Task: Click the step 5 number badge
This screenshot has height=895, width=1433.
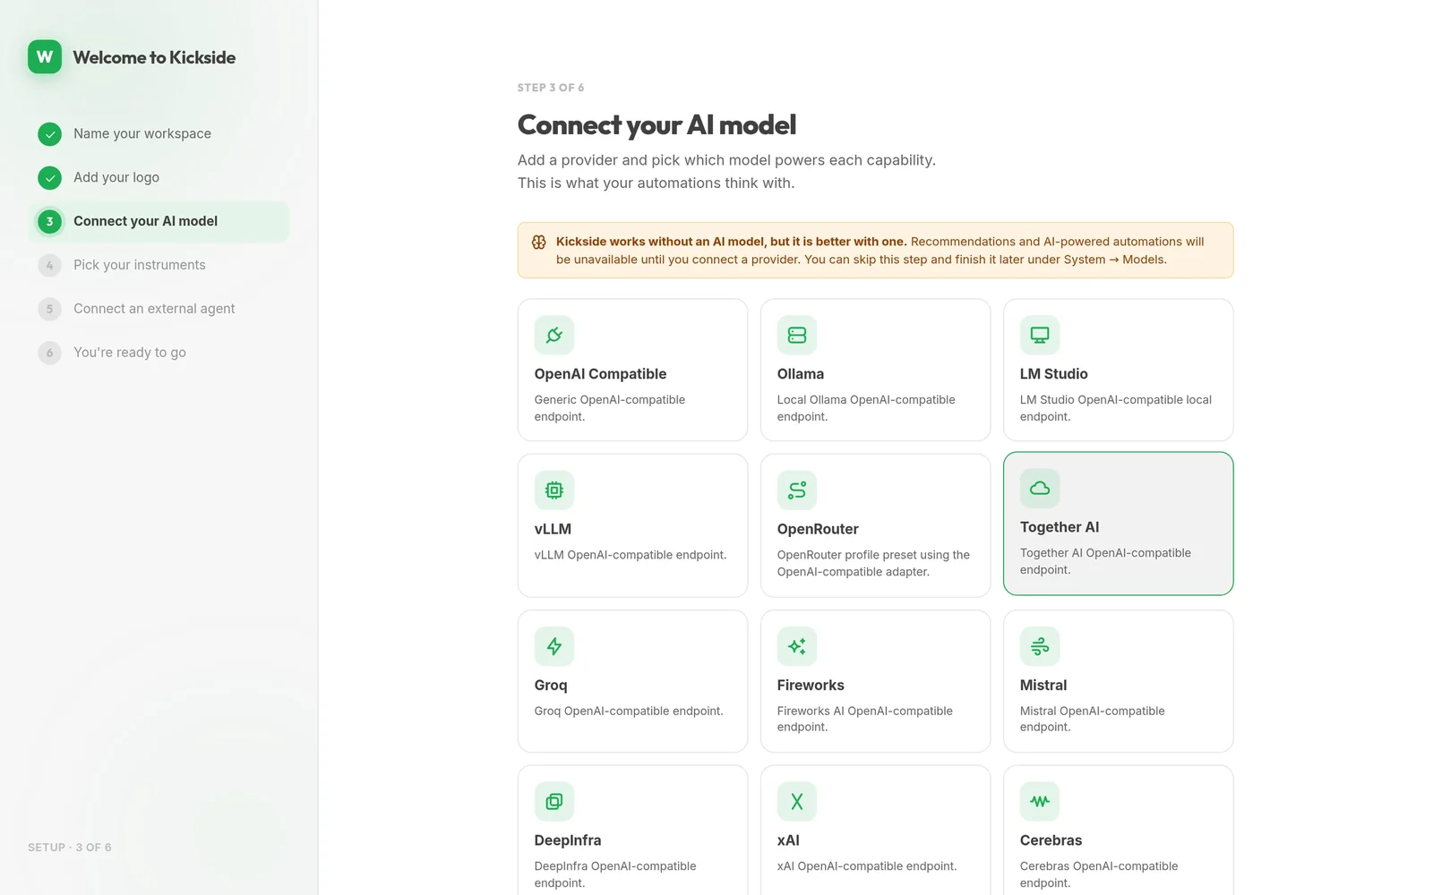Action: click(x=50, y=310)
